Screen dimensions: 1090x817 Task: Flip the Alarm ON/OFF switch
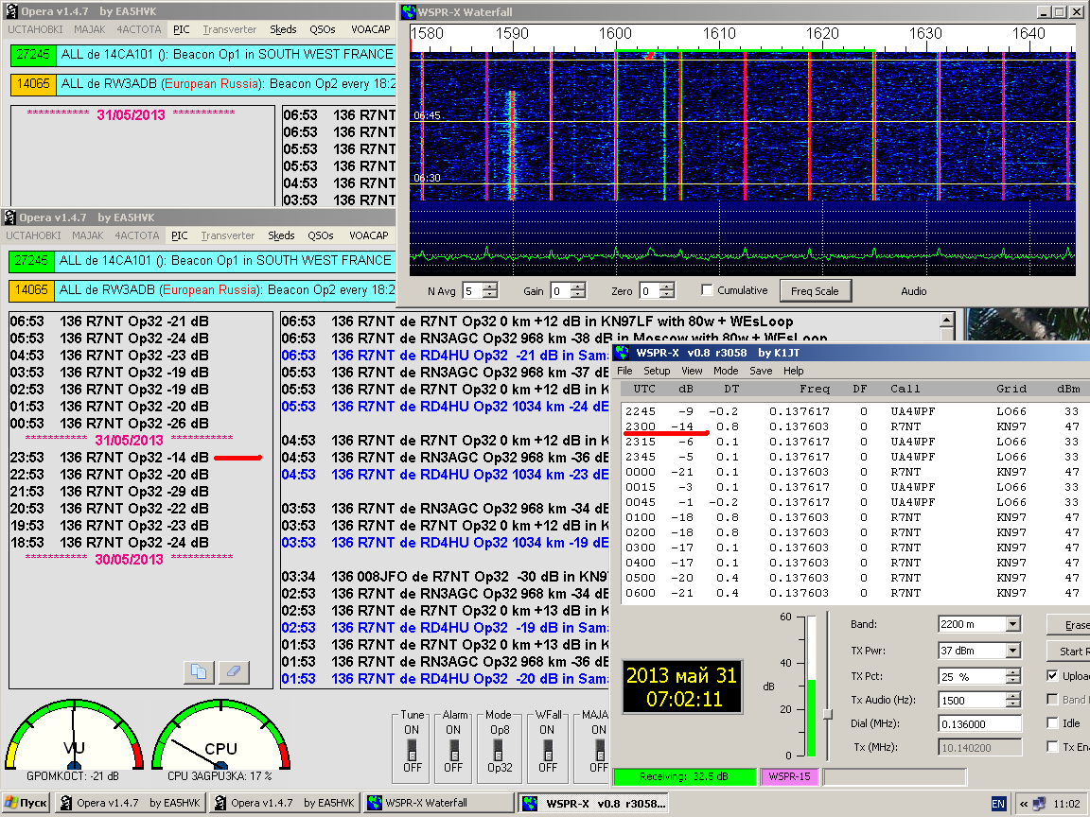(x=454, y=749)
